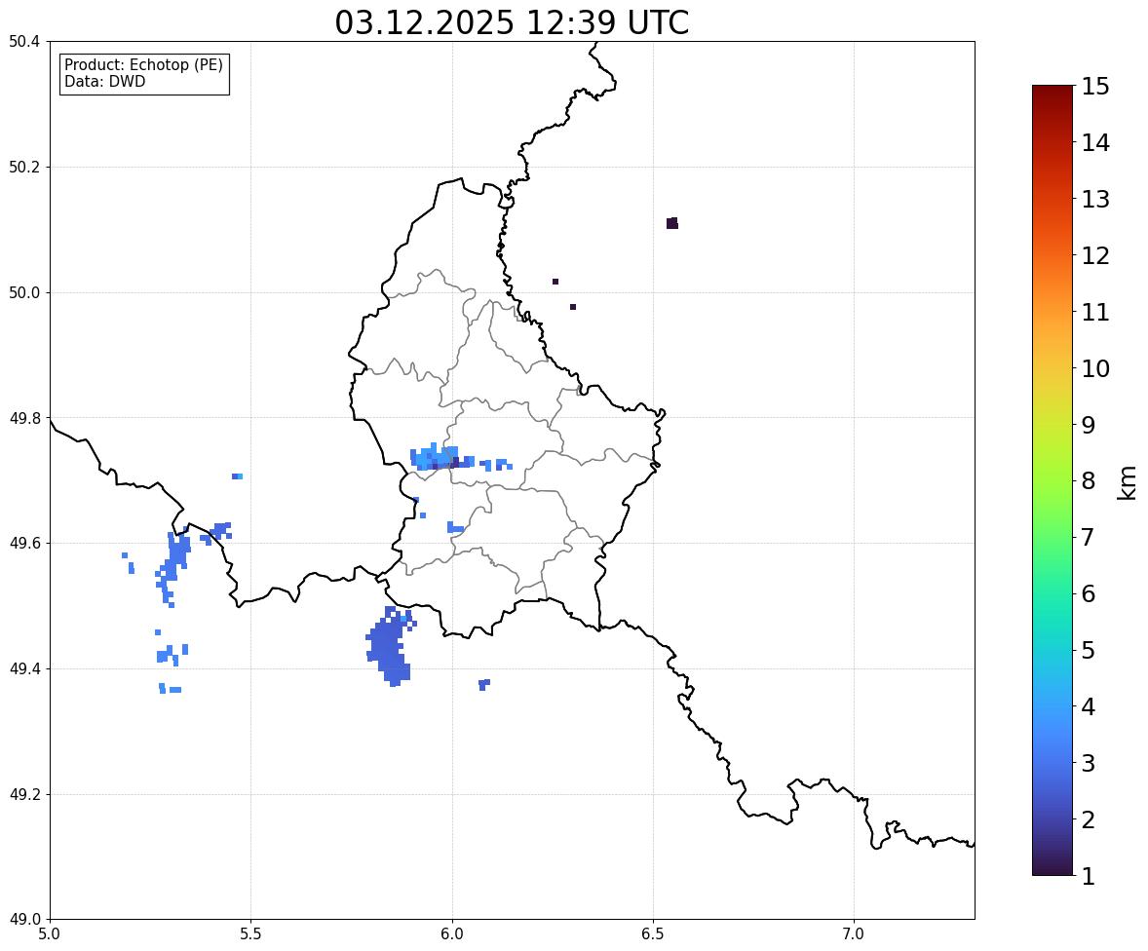This screenshot has width=1148, height=951.
Task: Click the longitude axis label 5.5
Action: 251,934
